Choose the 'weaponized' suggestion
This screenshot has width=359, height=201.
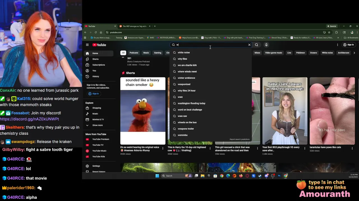pos(211,84)
